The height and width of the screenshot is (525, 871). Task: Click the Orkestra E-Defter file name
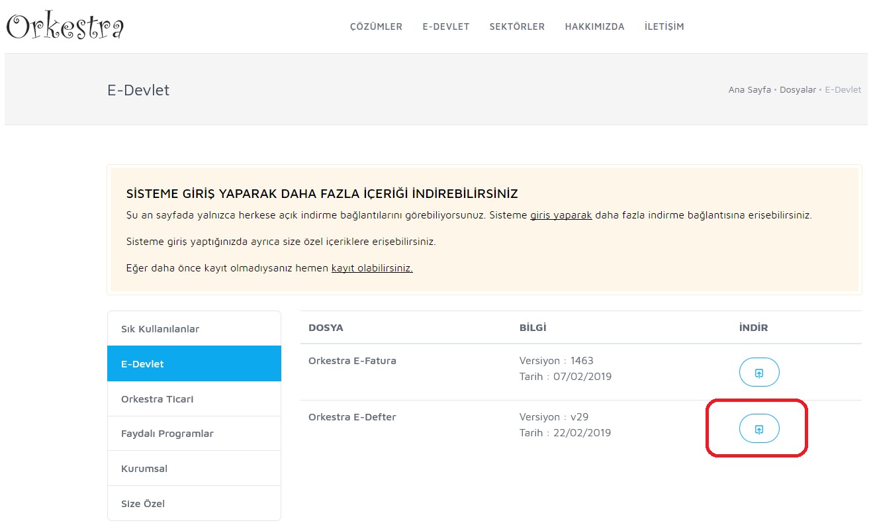pyautogui.click(x=352, y=417)
